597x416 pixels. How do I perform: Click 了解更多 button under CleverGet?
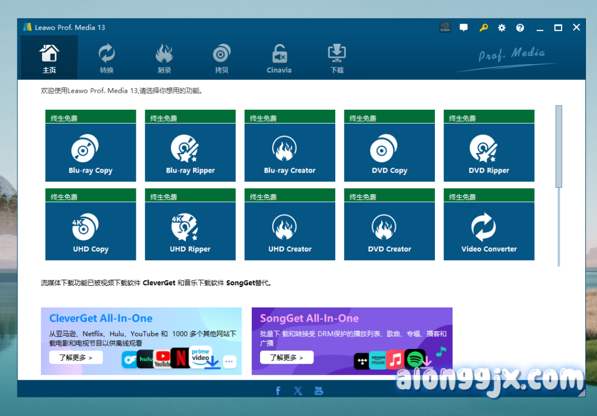[x=76, y=358]
